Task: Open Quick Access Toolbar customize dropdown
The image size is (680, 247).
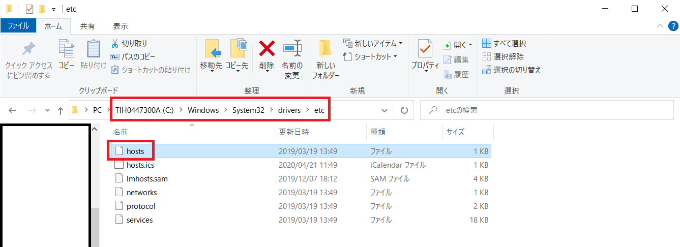Action: (x=53, y=9)
